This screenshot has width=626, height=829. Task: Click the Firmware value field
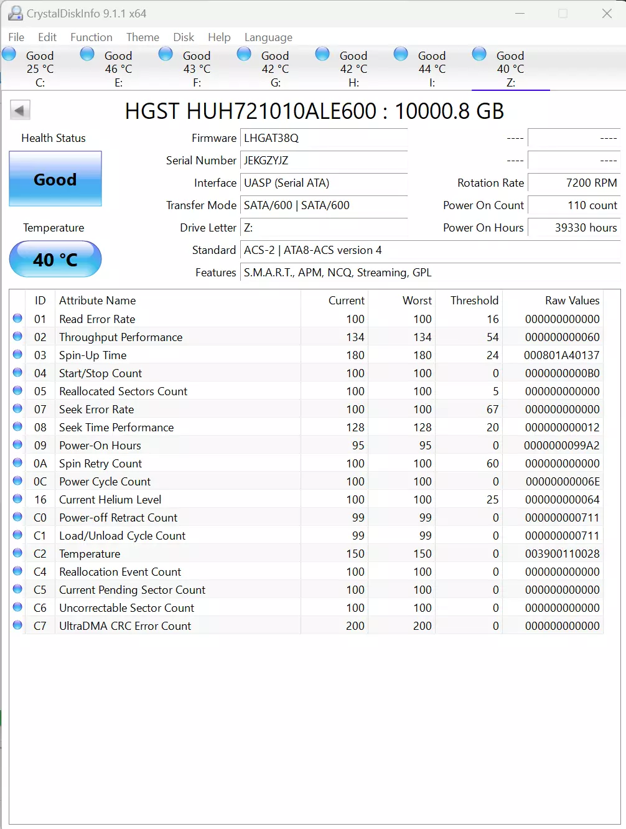pyautogui.click(x=324, y=138)
